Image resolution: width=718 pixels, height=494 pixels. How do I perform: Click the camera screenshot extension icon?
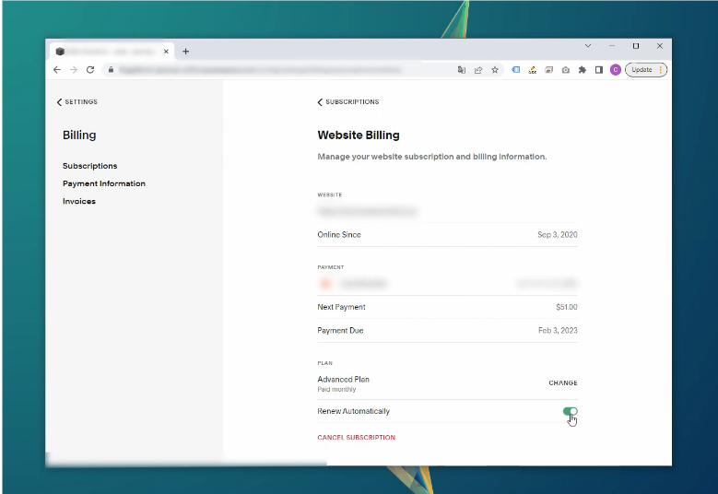click(566, 70)
